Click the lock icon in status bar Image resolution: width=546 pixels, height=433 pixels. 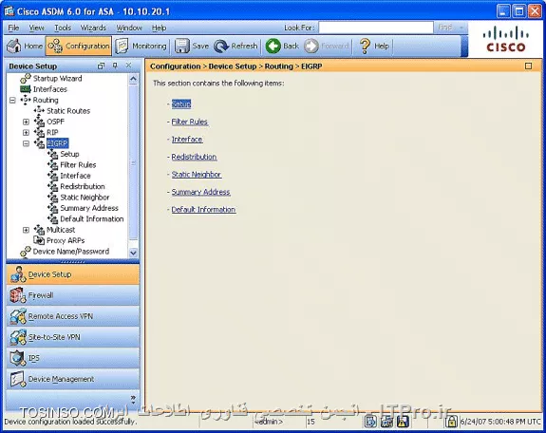click(x=451, y=422)
